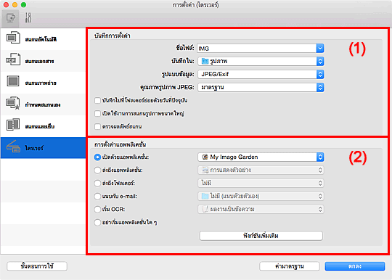This screenshot has width=392, height=280.
Task: Open the สแกนเอกสาร sidebar entry
Action: 43,61
